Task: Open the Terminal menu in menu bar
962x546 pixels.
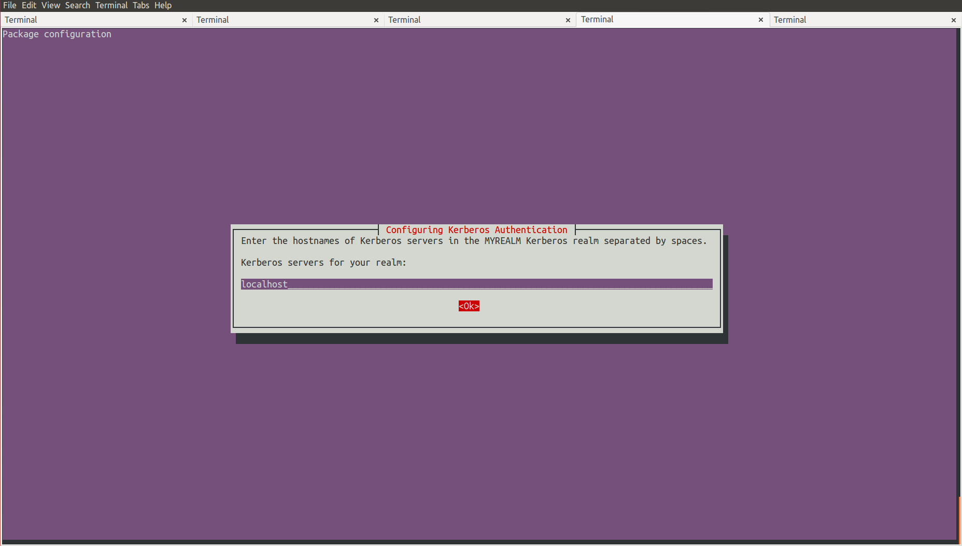Action: pyautogui.click(x=111, y=5)
